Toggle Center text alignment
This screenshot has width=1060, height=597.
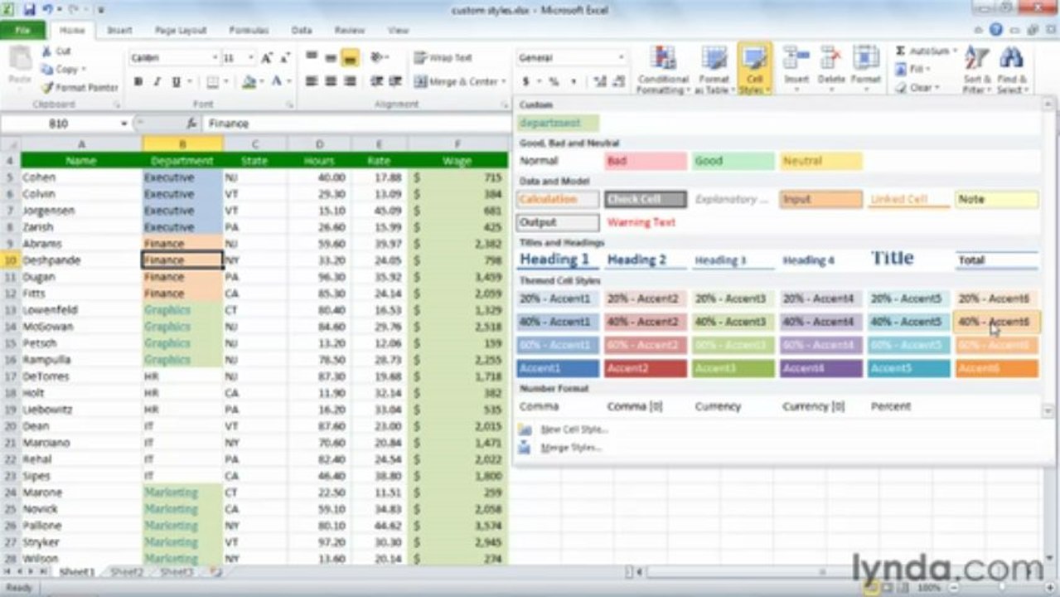pyautogui.click(x=331, y=81)
